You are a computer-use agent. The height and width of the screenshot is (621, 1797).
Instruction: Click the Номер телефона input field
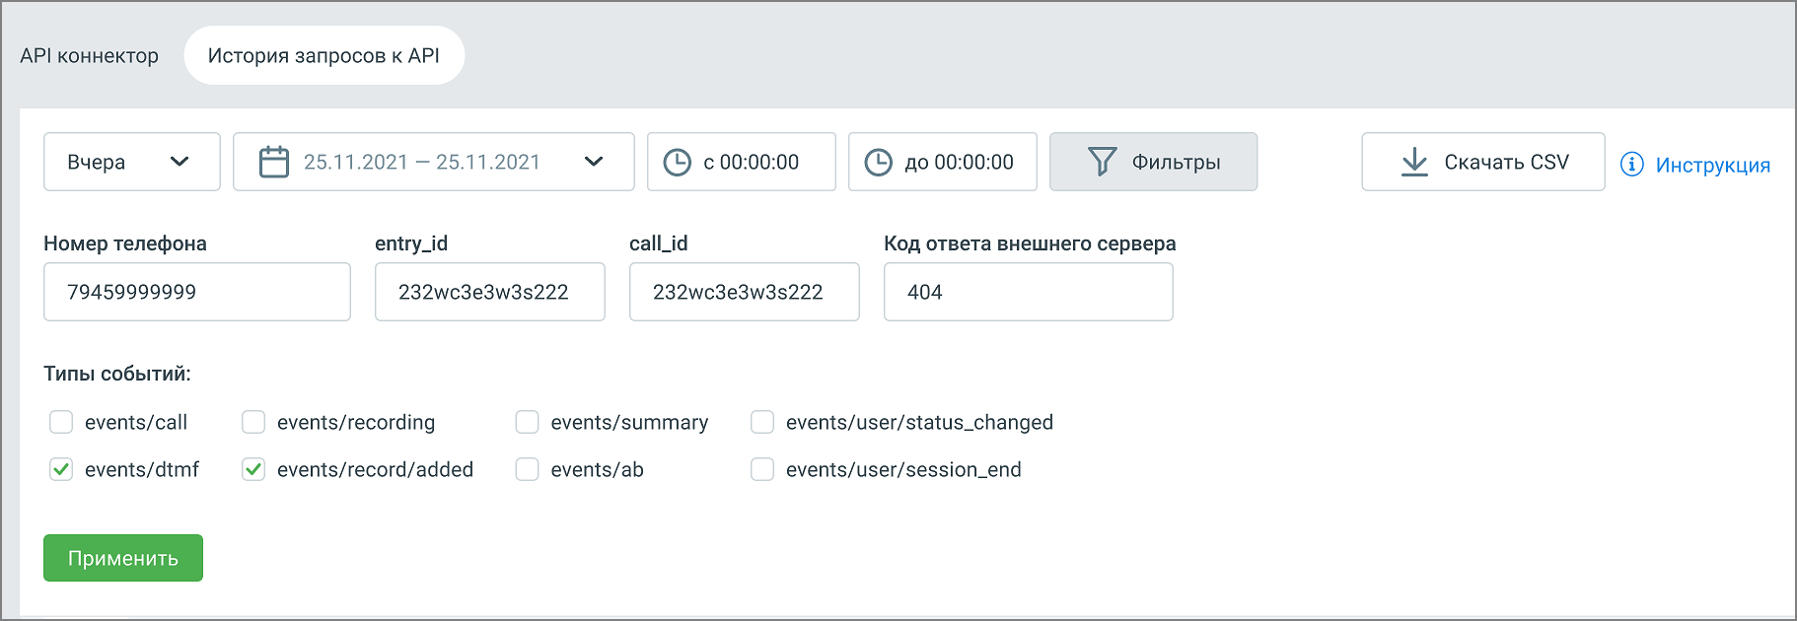click(x=197, y=292)
